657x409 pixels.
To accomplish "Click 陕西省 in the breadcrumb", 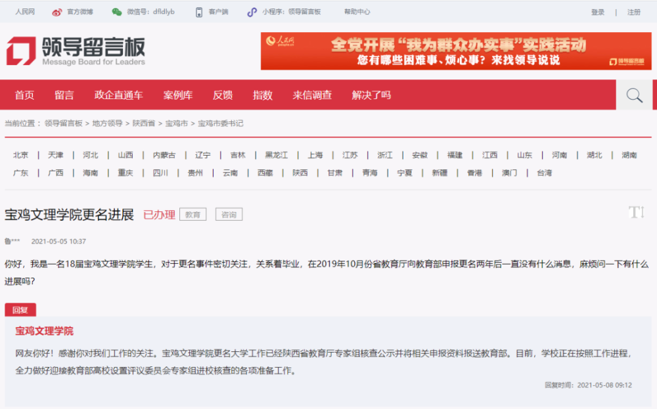I will pos(144,123).
